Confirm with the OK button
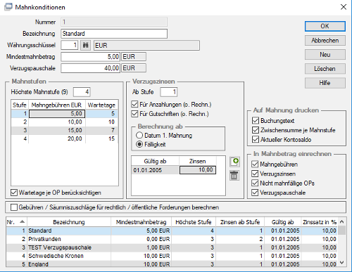 325,26
